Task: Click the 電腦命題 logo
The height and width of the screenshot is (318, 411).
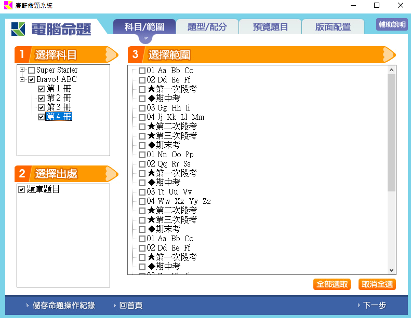Action: [51, 29]
